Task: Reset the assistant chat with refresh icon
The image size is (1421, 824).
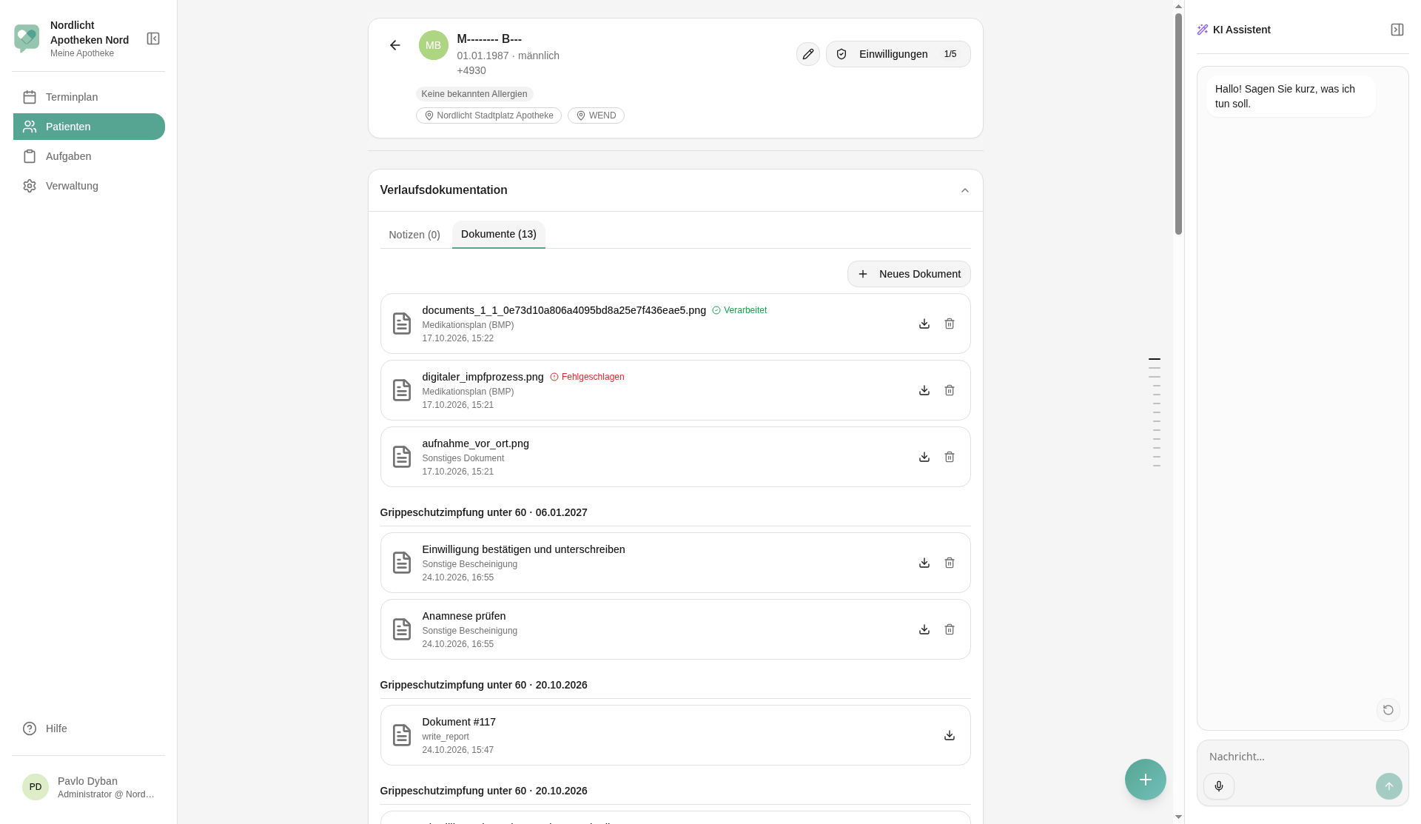Action: coord(1388,710)
